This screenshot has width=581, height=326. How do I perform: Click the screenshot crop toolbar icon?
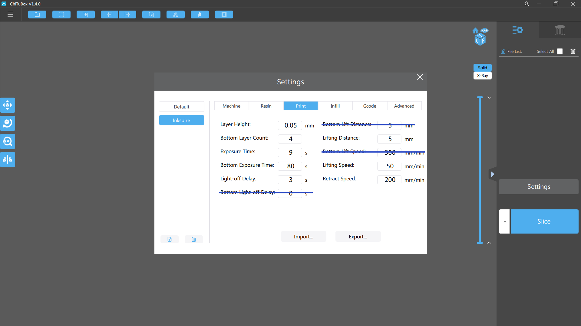click(x=86, y=15)
